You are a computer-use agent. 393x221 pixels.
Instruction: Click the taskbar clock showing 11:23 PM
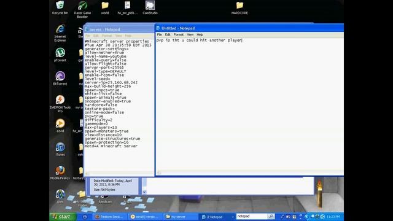pyautogui.click(x=333, y=217)
